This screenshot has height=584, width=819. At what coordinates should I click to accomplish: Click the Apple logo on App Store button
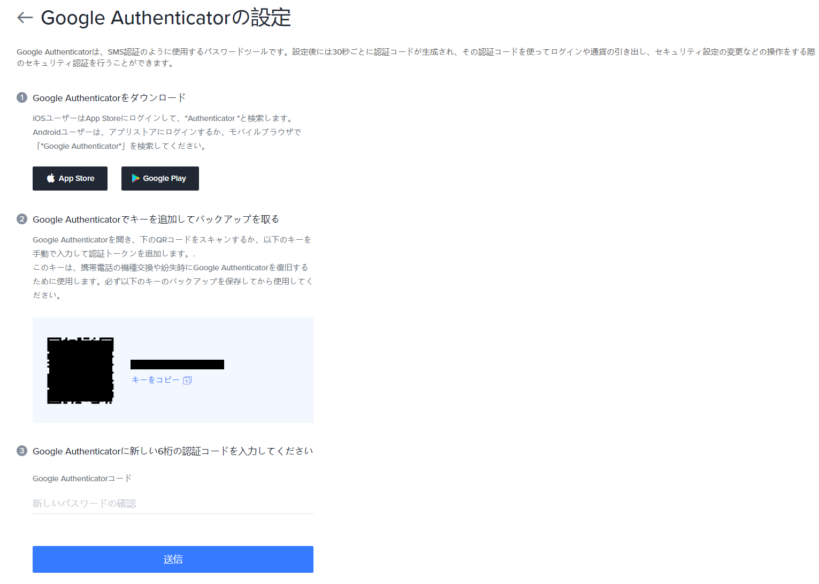(x=51, y=178)
